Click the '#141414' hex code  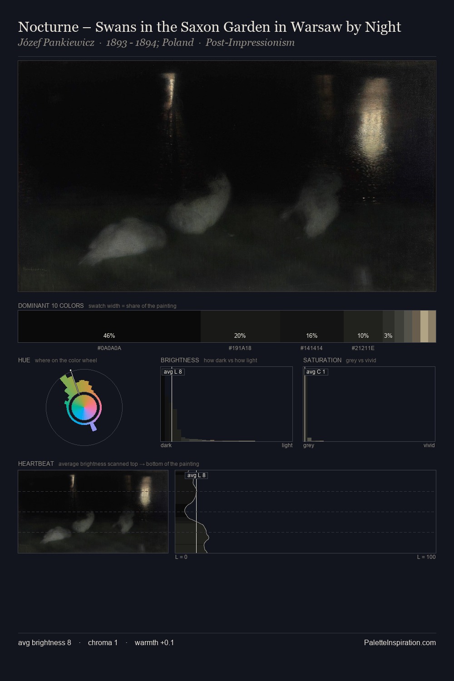point(311,348)
